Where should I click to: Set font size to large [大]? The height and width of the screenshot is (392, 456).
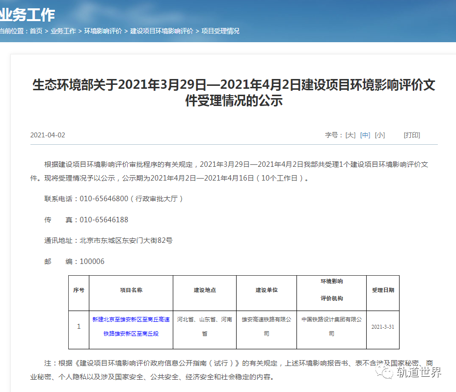[x=350, y=135]
